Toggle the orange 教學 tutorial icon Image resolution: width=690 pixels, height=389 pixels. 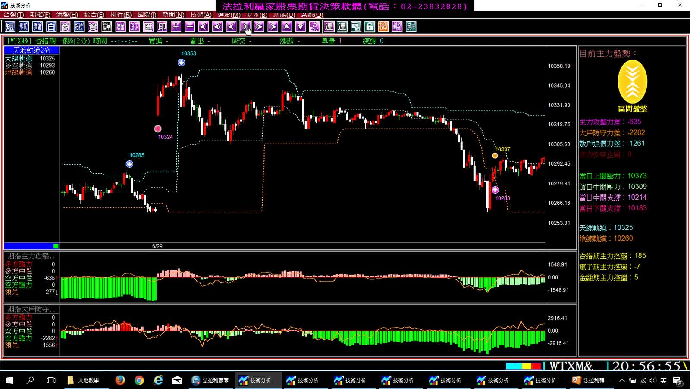click(x=383, y=27)
